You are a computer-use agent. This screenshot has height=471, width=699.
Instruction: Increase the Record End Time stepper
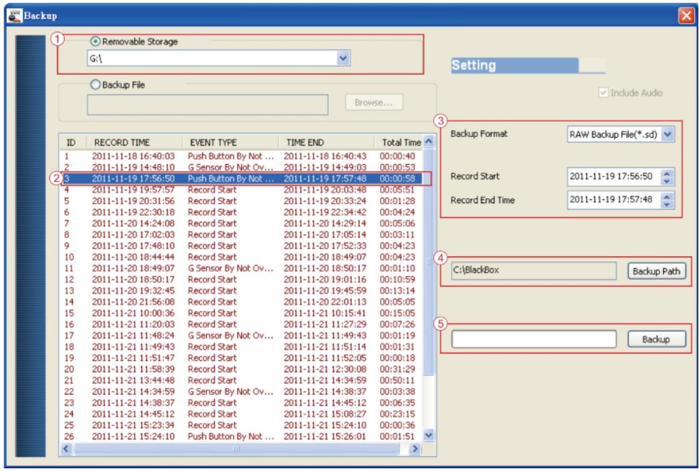tap(667, 196)
